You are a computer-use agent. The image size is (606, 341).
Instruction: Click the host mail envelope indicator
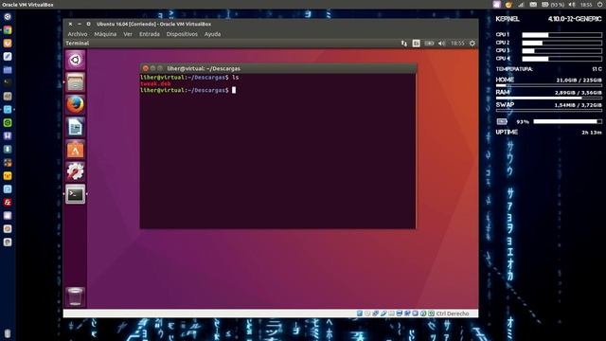[533, 5]
